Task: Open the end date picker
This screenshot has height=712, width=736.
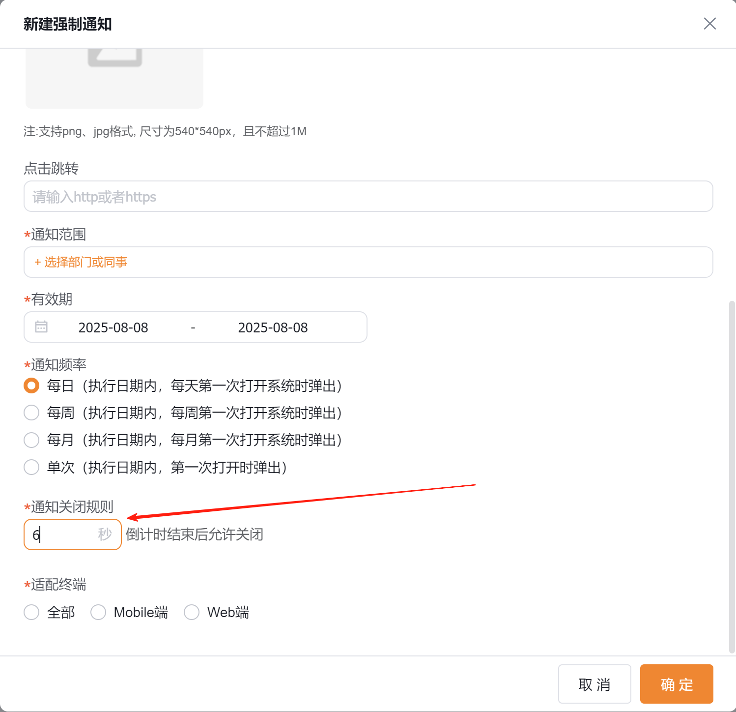Action: pyautogui.click(x=273, y=327)
